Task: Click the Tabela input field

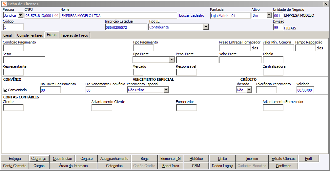Action: coord(273,60)
